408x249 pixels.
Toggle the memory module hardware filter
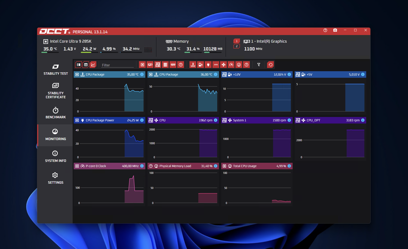click(x=173, y=65)
